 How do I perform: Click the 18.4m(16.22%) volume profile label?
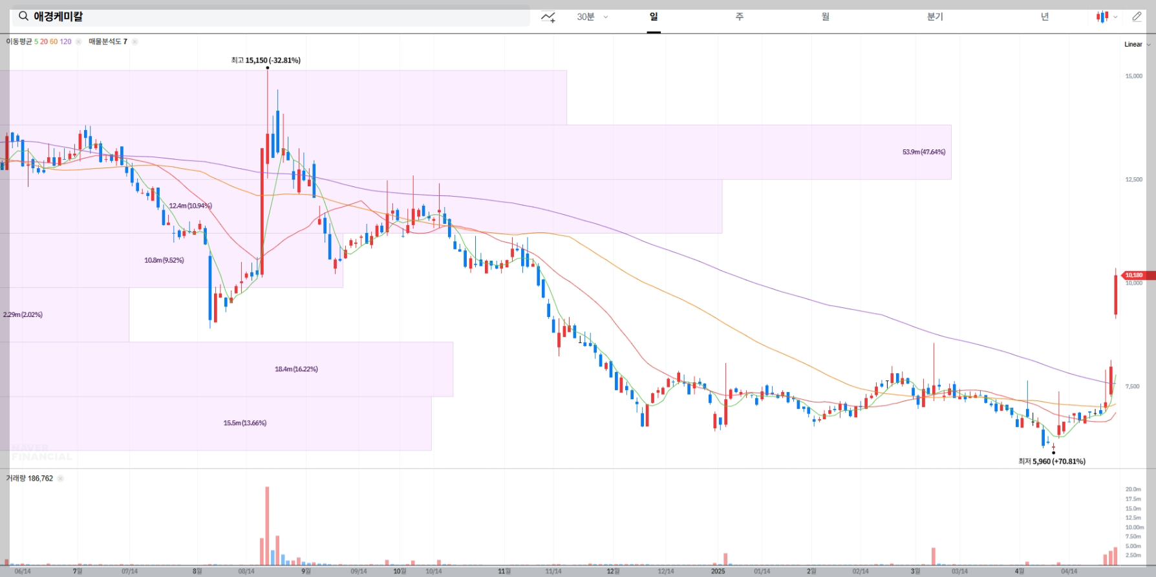coord(296,369)
